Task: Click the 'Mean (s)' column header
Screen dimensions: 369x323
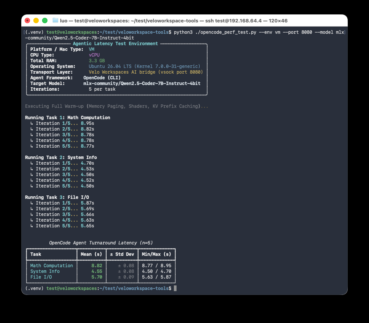Action: click(91, 254)
